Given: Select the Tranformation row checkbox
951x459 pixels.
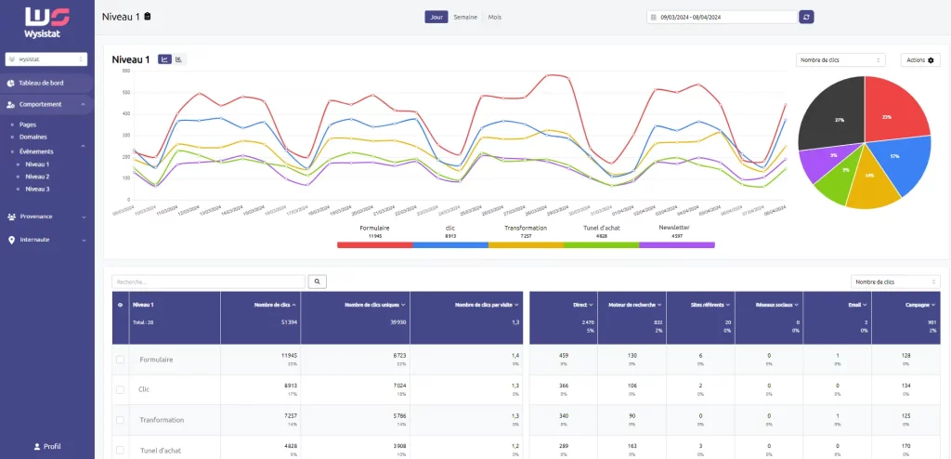Looking at the screenshot, I should 120,420.
